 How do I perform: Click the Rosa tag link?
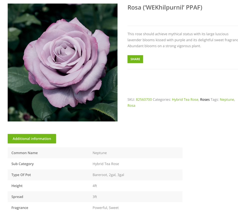(131, 105)
